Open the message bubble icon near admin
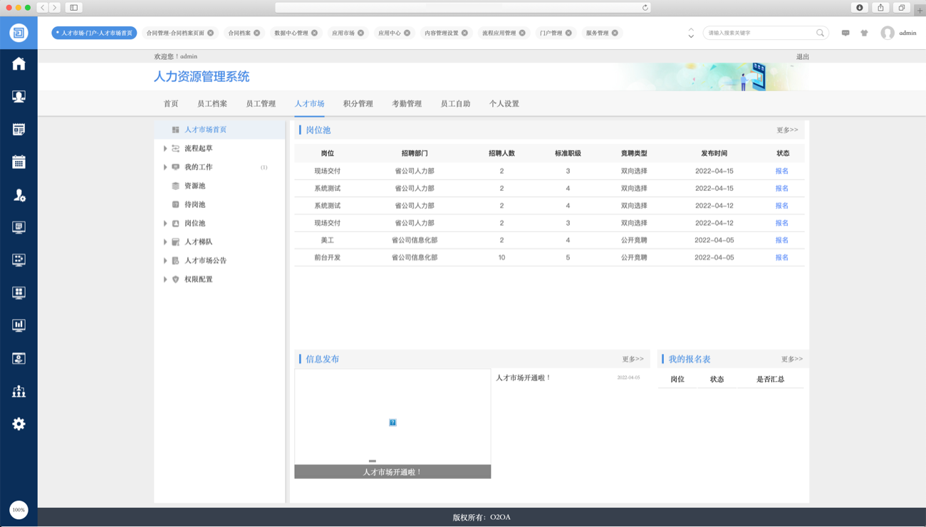 click(x=846, y=33)
